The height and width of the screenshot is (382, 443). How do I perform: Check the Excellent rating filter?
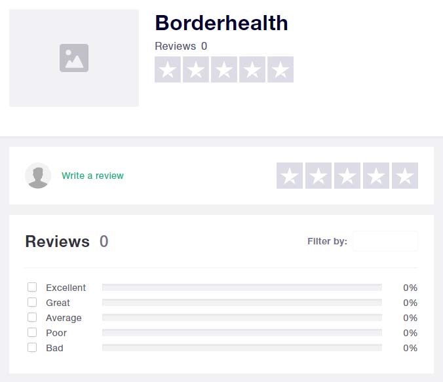point(32,287)
